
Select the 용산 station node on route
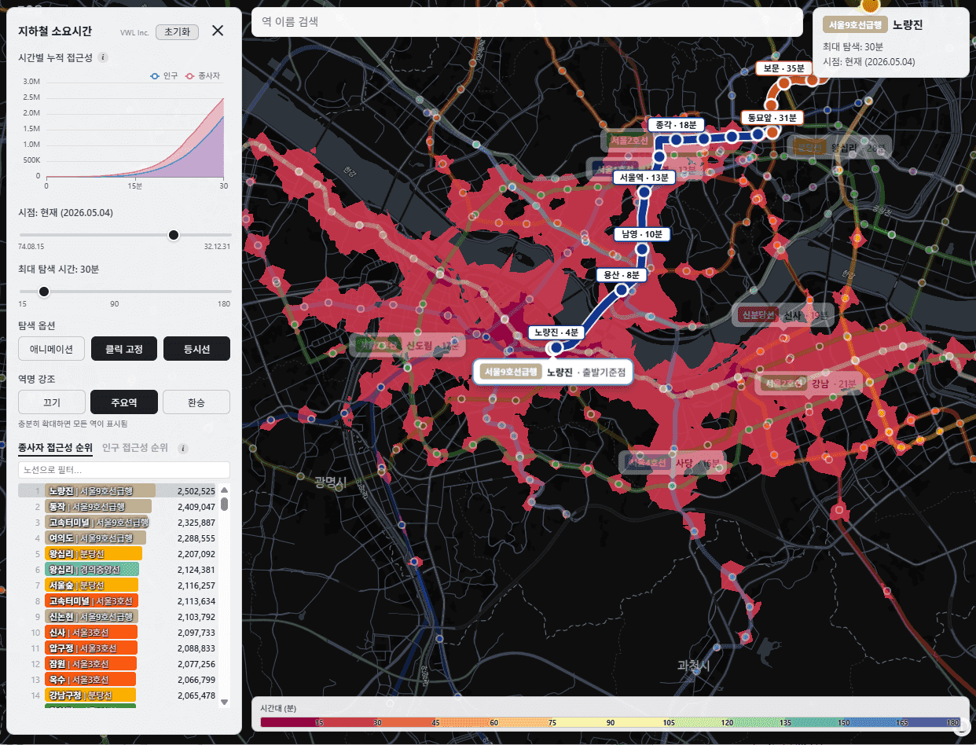point(622,290)
